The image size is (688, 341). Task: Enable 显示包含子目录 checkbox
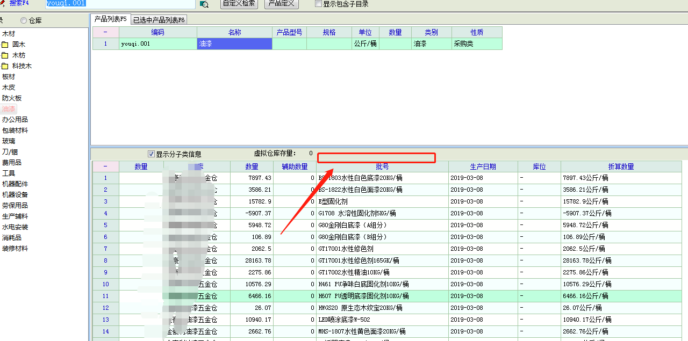pyautogui.click(x=319, y=4)
